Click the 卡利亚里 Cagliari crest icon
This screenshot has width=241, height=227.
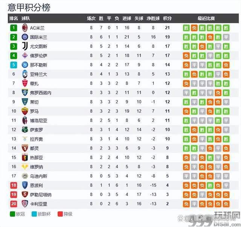pyautogui.click(x=25, y=204)
